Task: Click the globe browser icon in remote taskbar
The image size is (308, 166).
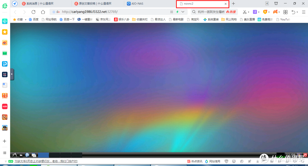Action: click(x=27, y=155)
